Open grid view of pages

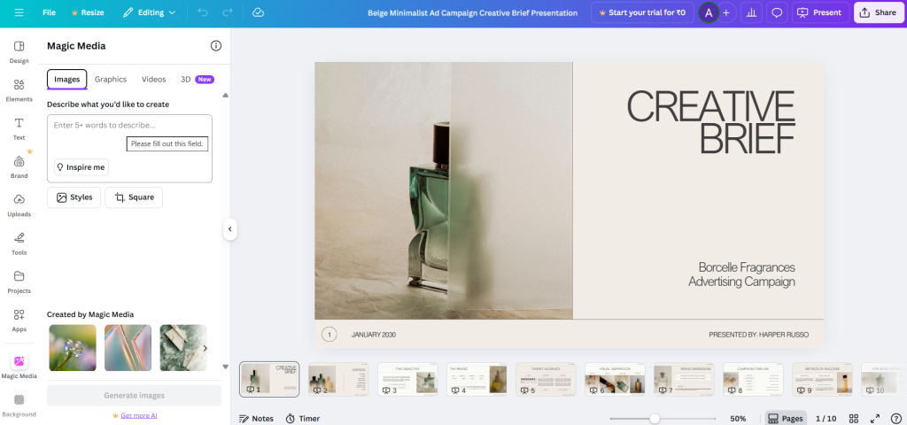(x=853, y=419)
